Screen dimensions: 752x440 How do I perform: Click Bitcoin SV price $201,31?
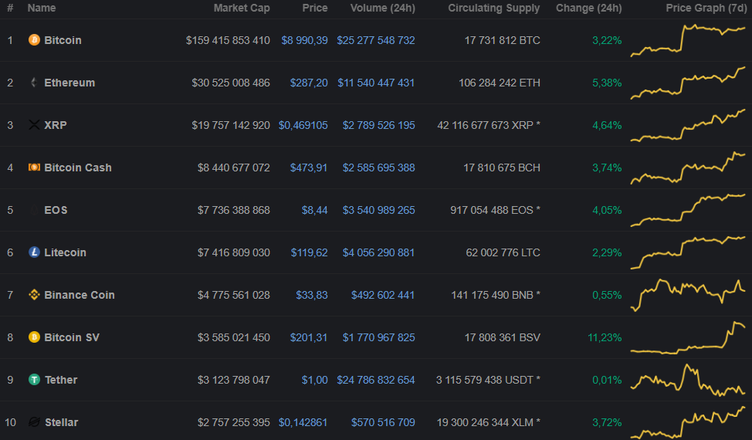[x=308, y=337]
